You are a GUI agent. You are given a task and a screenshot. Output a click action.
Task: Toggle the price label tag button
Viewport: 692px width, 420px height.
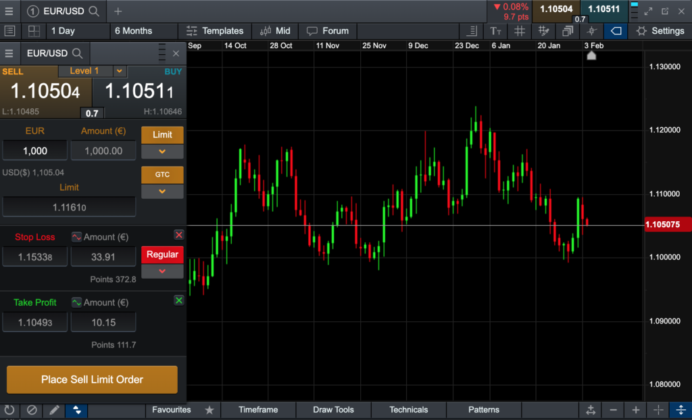pyautogui.click(x=616, y=31)
